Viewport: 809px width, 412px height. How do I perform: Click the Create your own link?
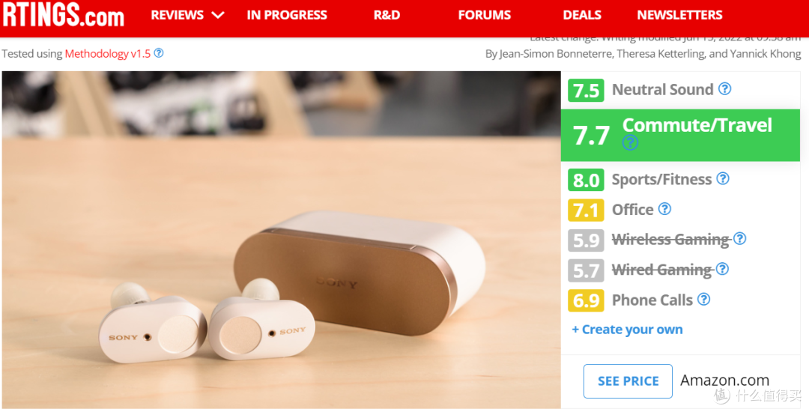pyautogui.click(x=628, y=330)
